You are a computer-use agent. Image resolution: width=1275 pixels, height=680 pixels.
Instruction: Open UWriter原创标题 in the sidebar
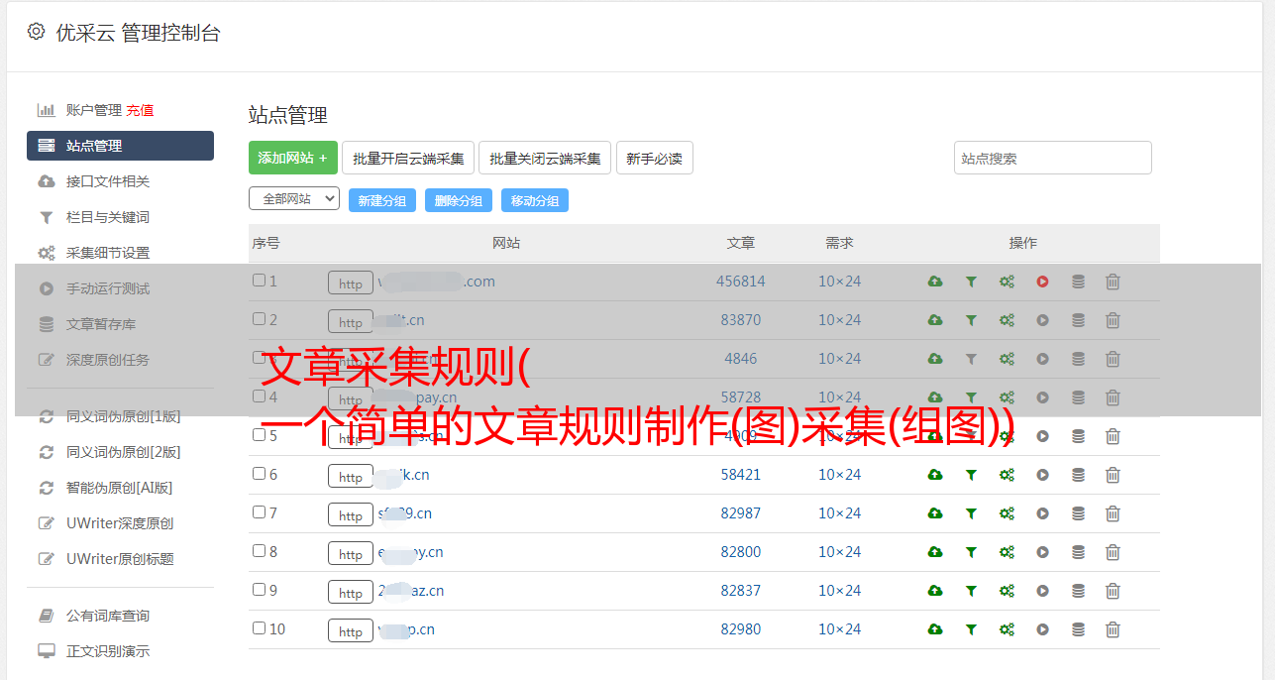[120, 559]
